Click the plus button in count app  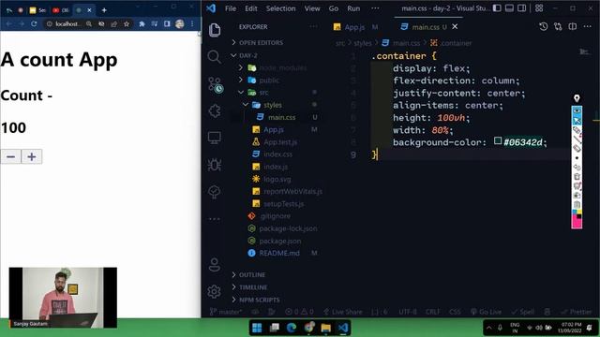(x=32, y=156)
